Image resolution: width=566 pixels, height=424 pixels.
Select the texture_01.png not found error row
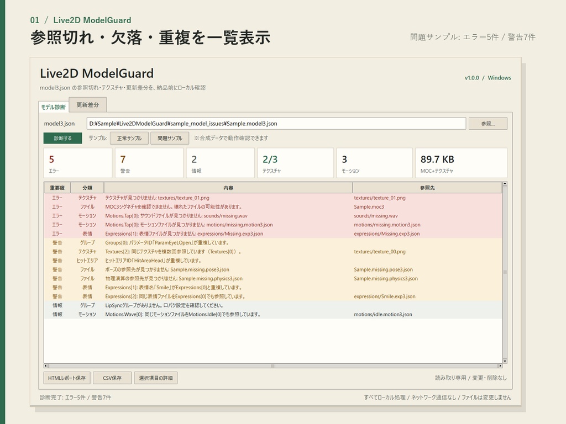click(x=273, y=198)
